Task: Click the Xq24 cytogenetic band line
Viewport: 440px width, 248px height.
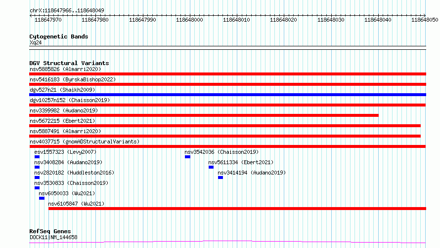Action: tap(227, 48)
